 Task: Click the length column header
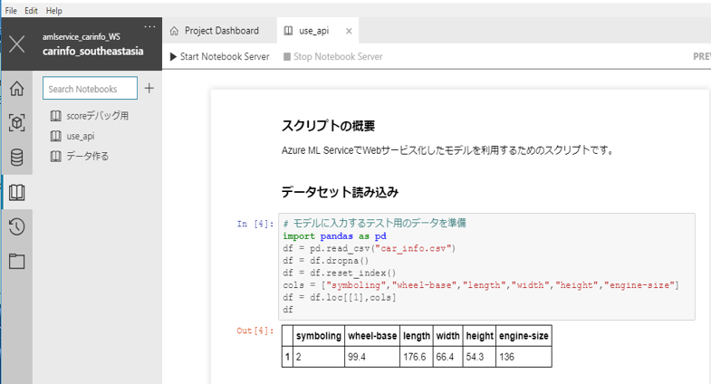tap(417, 336)
